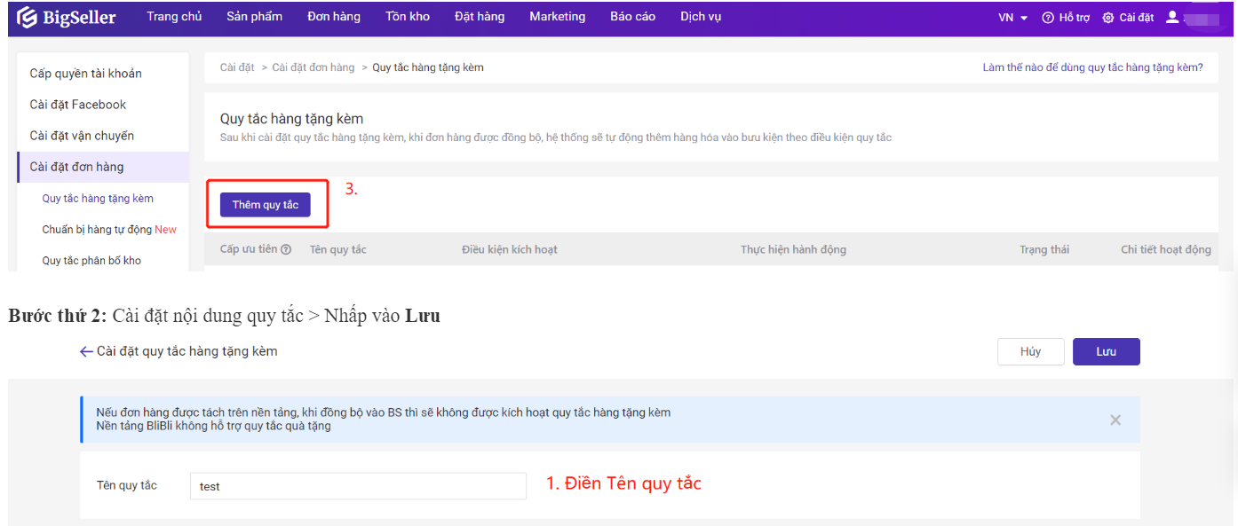
Task: Dismiss the blue notice banner
Action: click(1115, 420)
